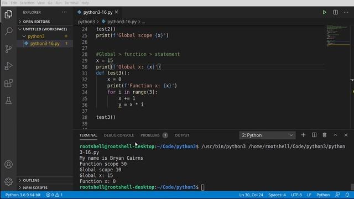Open the Extensions view icon

click(8, 83)
